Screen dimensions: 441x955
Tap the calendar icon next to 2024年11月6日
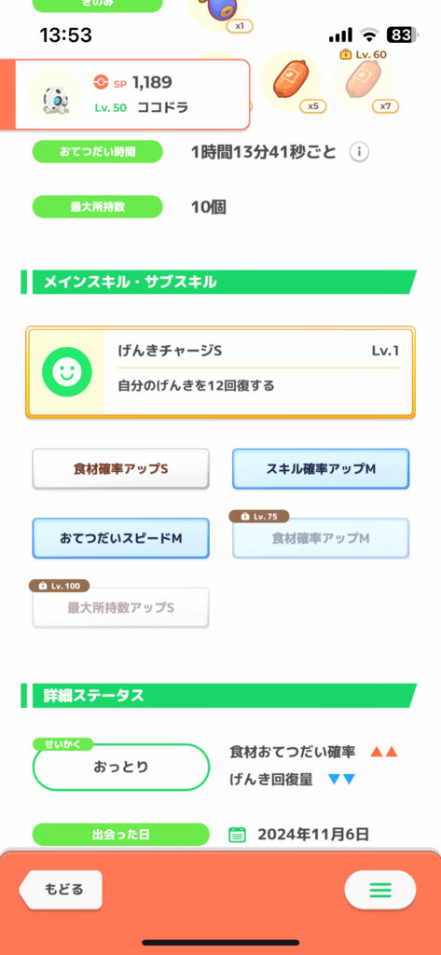(237, 835)
